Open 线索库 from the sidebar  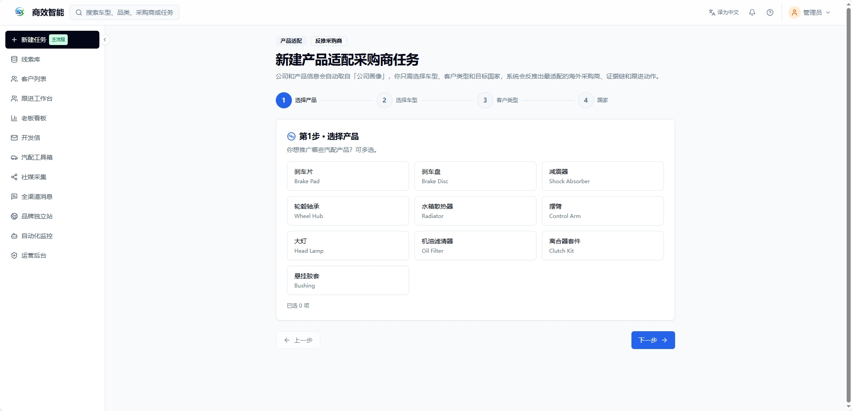[52, 59]
